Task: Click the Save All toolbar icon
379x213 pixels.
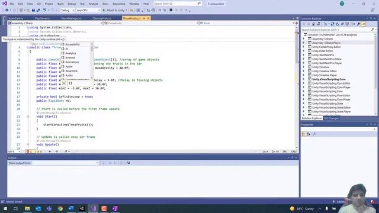Action: (x=38, y=10)
